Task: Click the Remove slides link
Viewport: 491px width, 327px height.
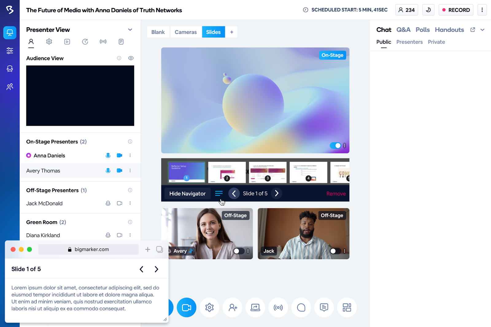Action: pyautogui.click(x=336, y=194)
